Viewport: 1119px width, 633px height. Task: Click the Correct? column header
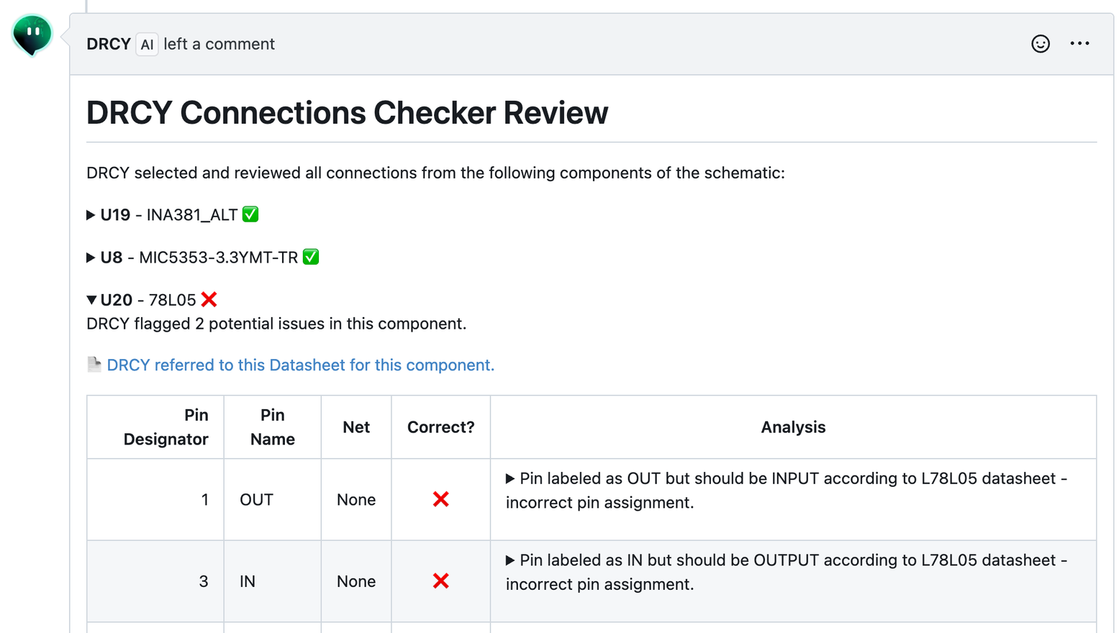(440, 427)
